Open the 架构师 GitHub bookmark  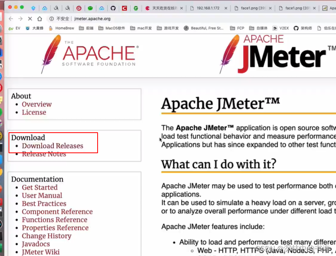pos(303,28)
